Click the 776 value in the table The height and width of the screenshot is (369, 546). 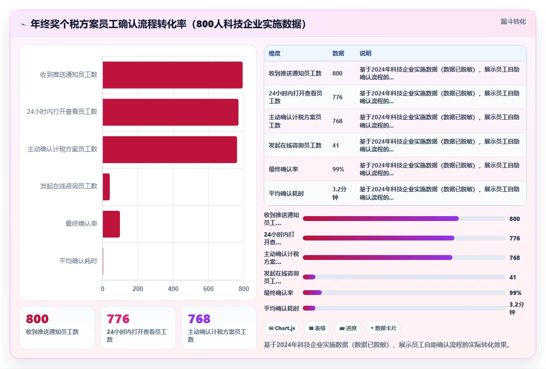[x=337, y=97]
